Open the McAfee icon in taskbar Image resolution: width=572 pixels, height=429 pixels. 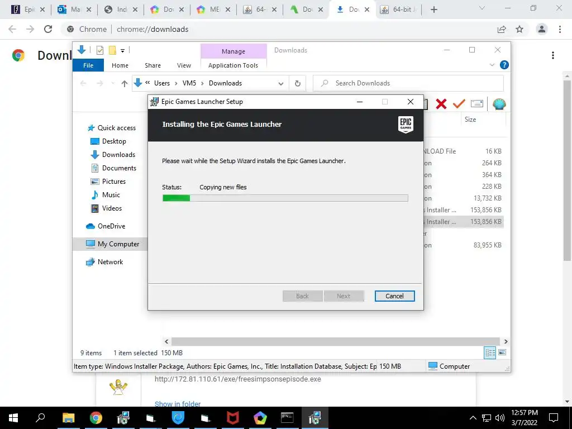[x=233, y=418]
